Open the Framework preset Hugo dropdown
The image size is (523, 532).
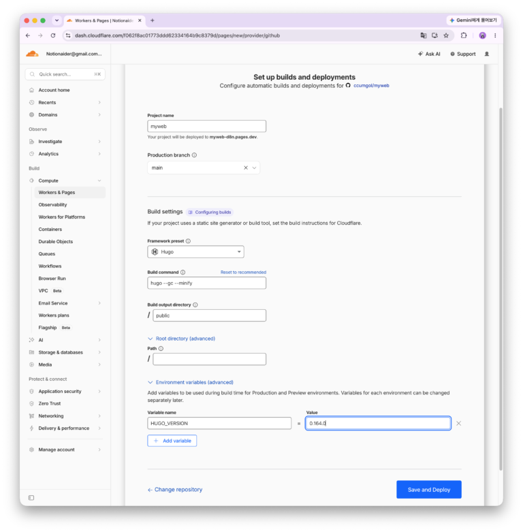(x=195, y=252)
